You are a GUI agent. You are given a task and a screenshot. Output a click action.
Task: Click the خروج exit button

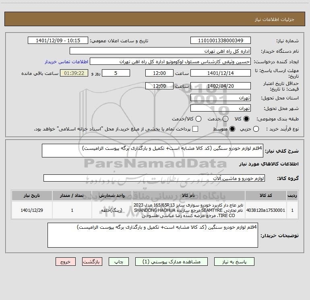pyautogui.click(x=66, y=262)
